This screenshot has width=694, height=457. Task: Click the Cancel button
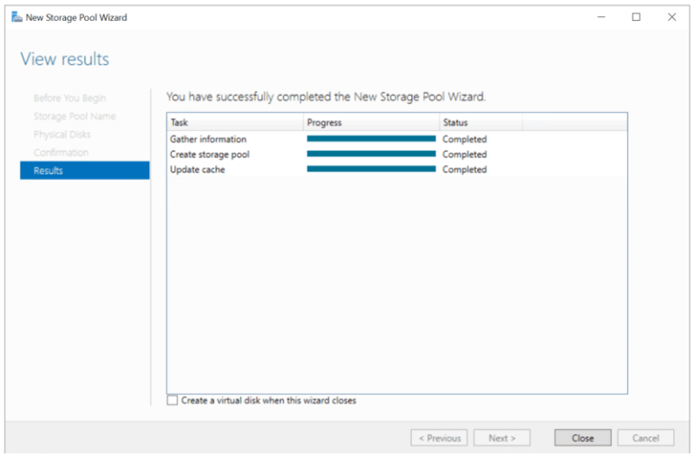point(645,438)
